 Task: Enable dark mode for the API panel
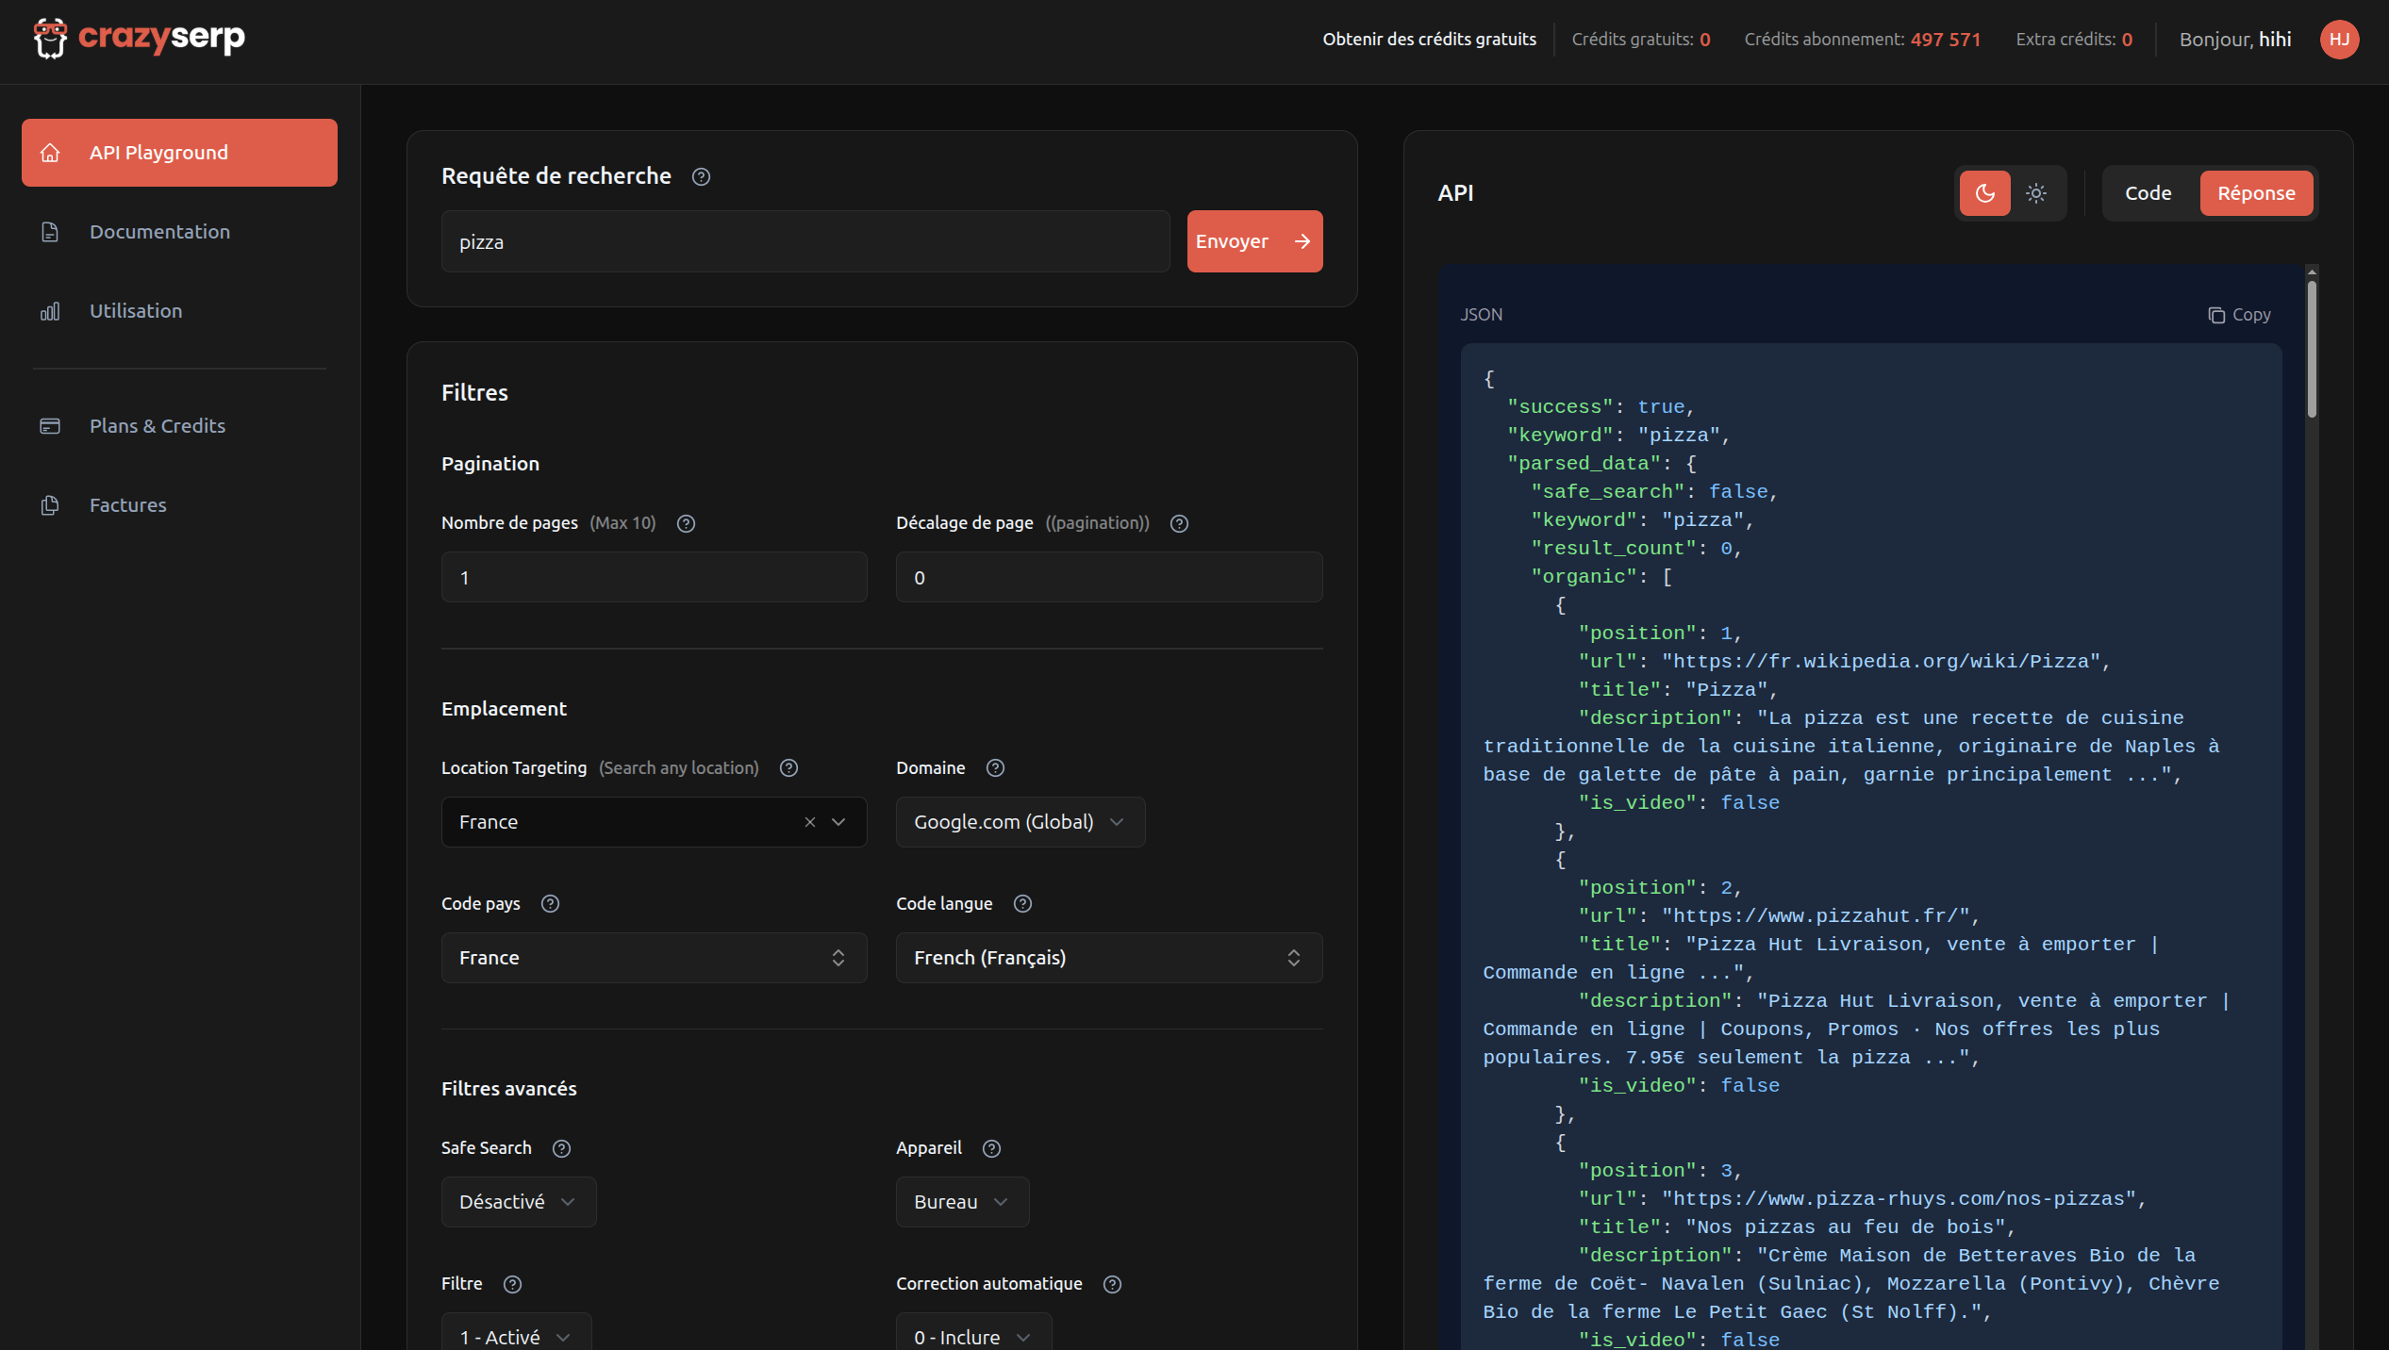coord(1985,192)
